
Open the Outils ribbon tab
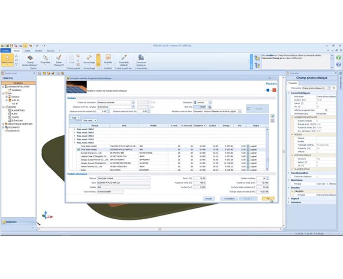pyautogui.click(x=27, y=50)
